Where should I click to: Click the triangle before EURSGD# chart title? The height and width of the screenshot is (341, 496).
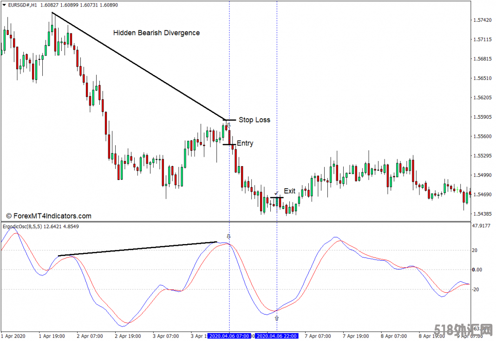[4, 4]
